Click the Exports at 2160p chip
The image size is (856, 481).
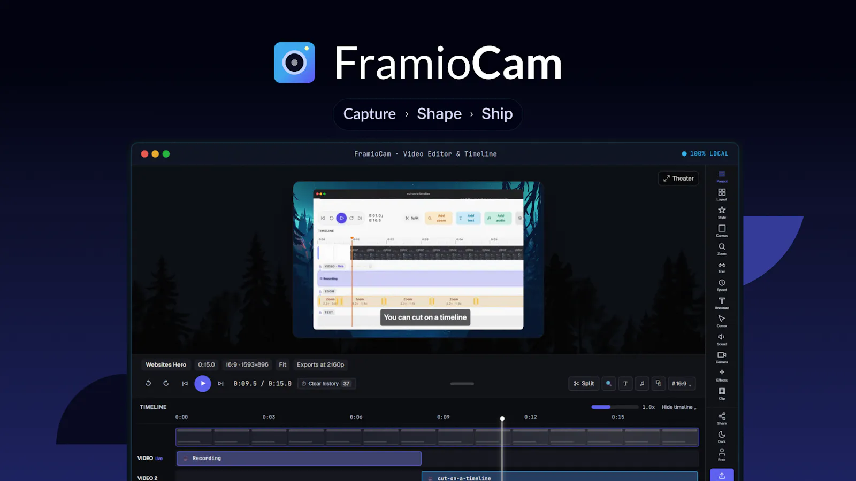320,365
